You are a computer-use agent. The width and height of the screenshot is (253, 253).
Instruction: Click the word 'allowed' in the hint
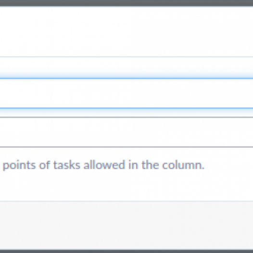104,165
